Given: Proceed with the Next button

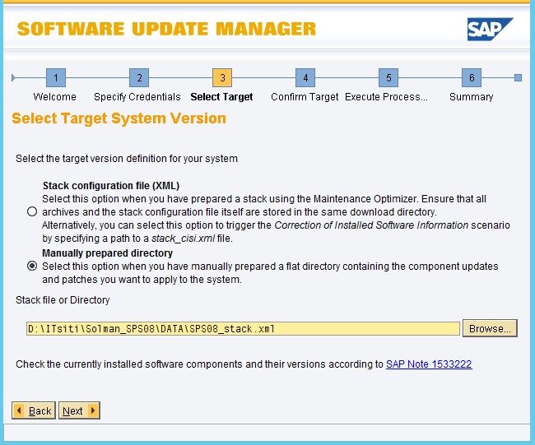Looking at the screenshot, I should coord(79,410).
